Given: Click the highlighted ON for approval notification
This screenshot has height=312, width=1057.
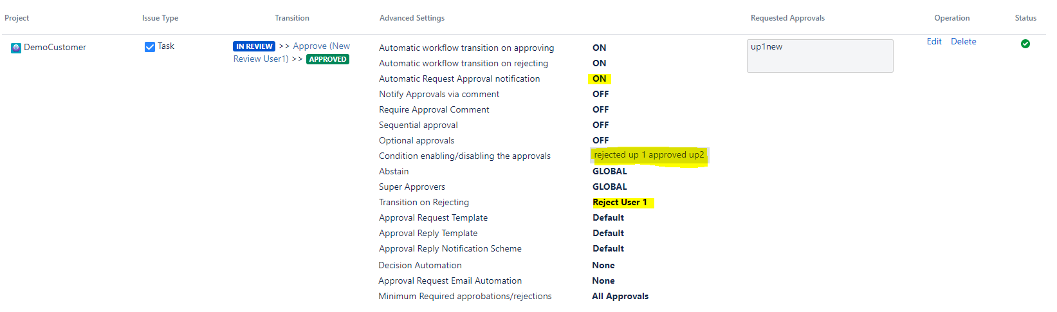Looking at the screenshot, I should 600,78.
